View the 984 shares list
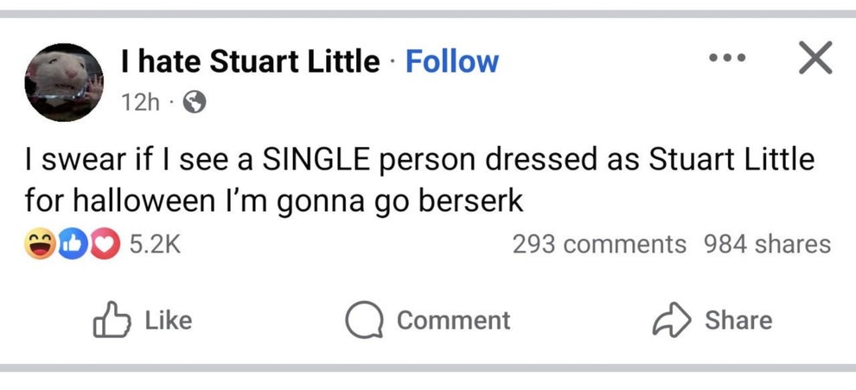The image size is (856, 390). (x=767, y=245)
